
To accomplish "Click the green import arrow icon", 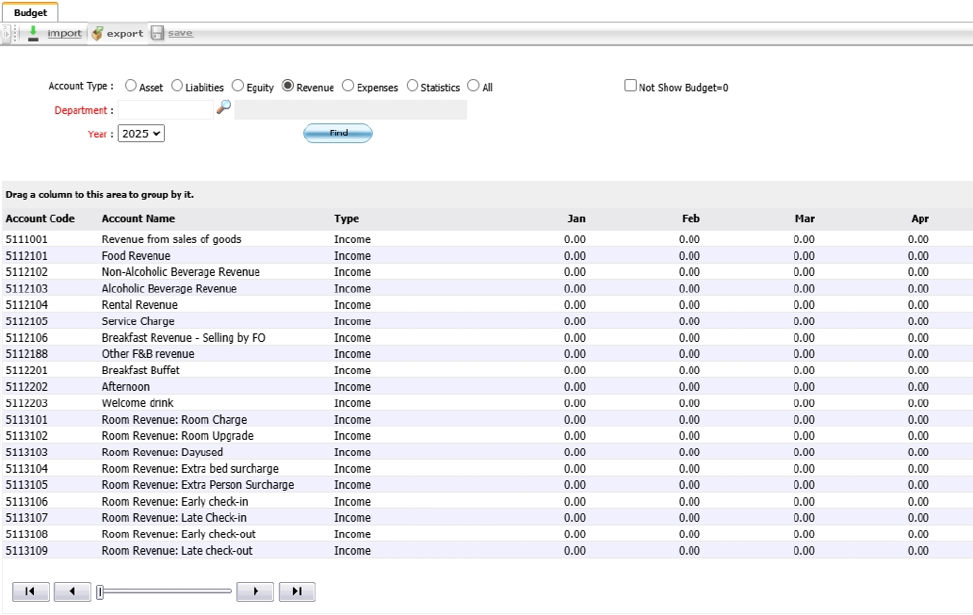I will 33,33.
